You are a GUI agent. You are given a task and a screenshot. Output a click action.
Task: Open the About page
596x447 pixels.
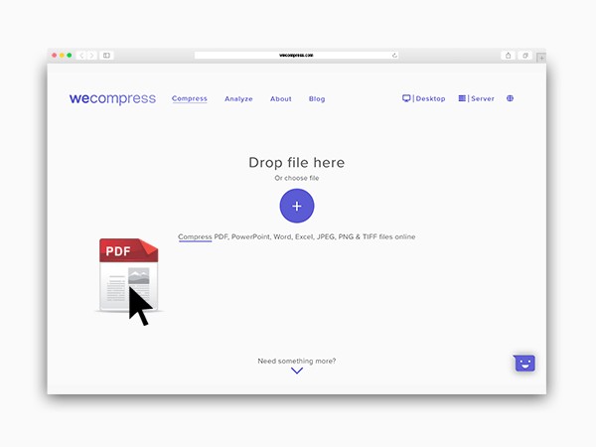click(280, 98)
